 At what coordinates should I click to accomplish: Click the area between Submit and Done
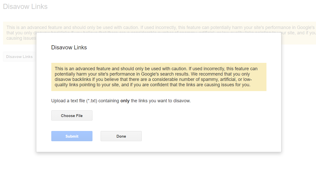click(97, 136)
